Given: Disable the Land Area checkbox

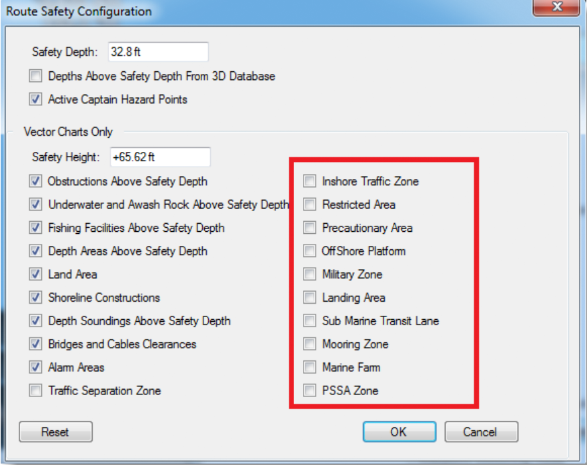Looking at the screenshot, I should 35,274.
